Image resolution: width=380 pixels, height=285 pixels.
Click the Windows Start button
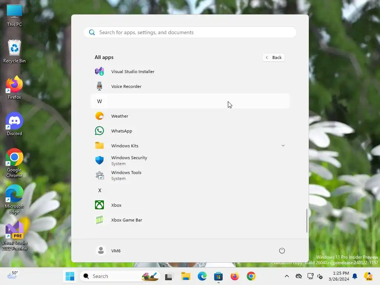click(x=70, y=276)
